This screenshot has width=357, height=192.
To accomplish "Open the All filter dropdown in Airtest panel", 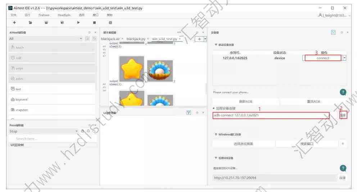I will point(45,39).
